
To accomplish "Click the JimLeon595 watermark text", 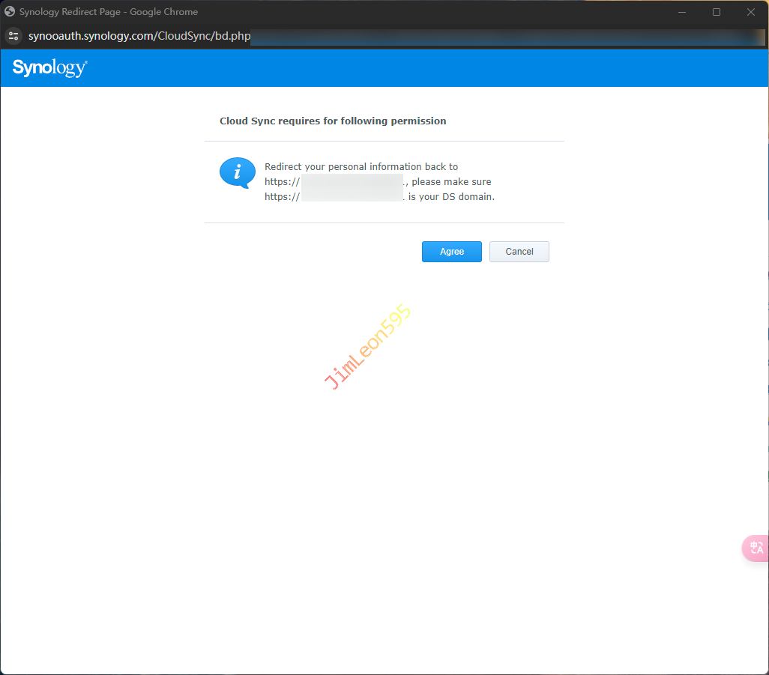I will (x=367, y=347).
